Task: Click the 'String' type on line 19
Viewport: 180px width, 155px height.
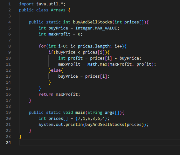Action: point(95,113)
